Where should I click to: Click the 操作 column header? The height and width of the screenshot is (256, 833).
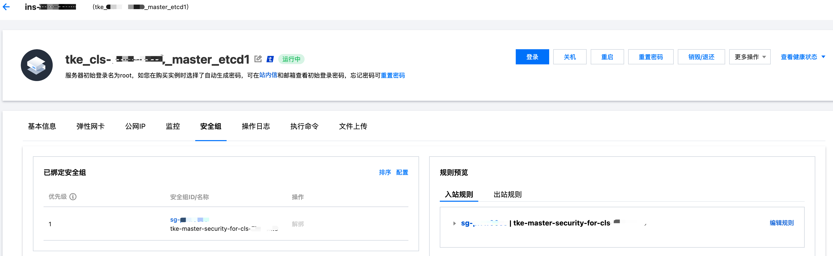click(x=298, y=197)
